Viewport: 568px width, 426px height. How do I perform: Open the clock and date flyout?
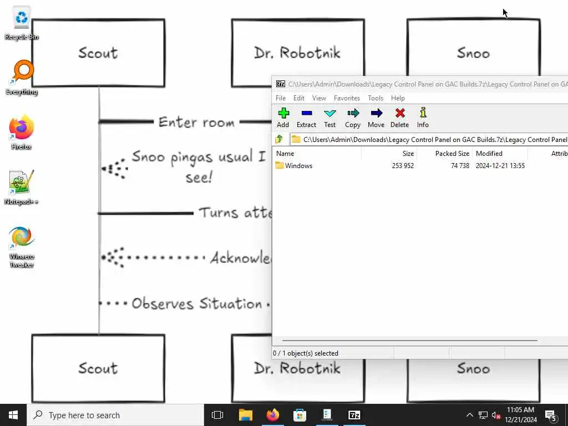click(520, 415)
